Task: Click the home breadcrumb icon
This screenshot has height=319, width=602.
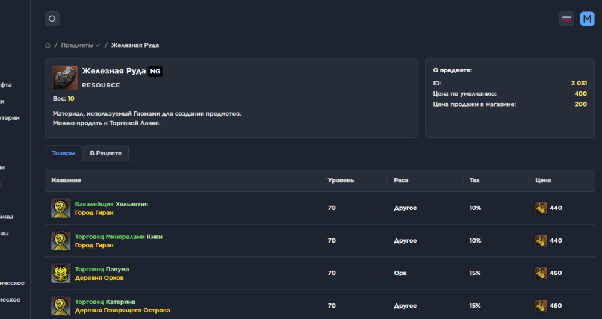Action: tap(48, 46)
